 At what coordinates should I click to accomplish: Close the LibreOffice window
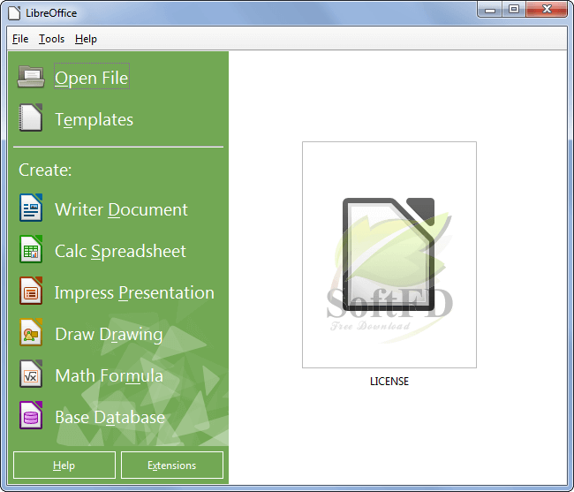(x=547, y=10)
